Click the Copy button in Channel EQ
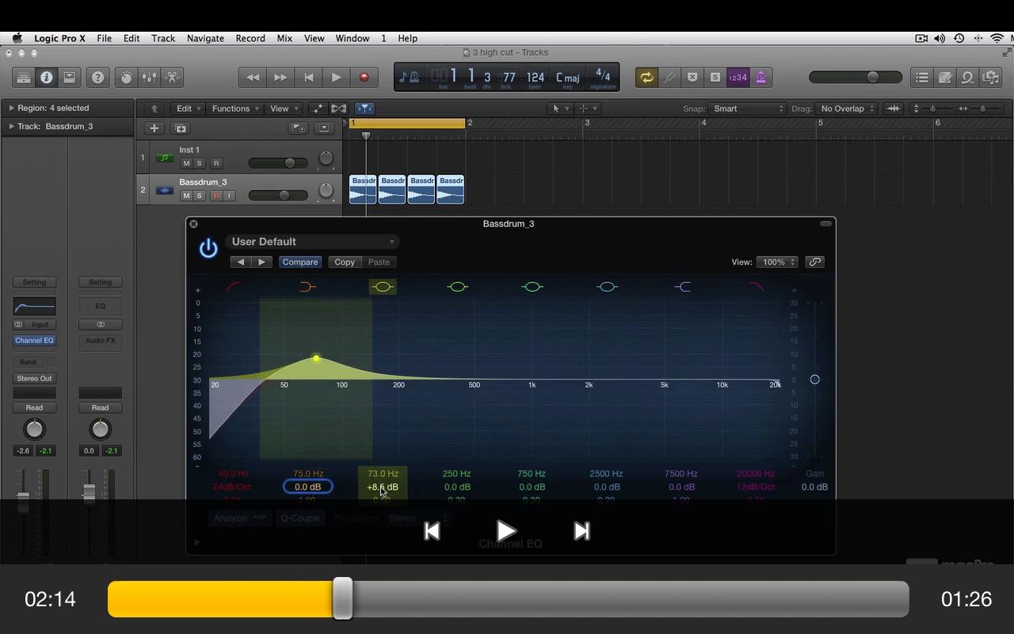Screen dimensions: 1014x634 [x=345, y=262]
